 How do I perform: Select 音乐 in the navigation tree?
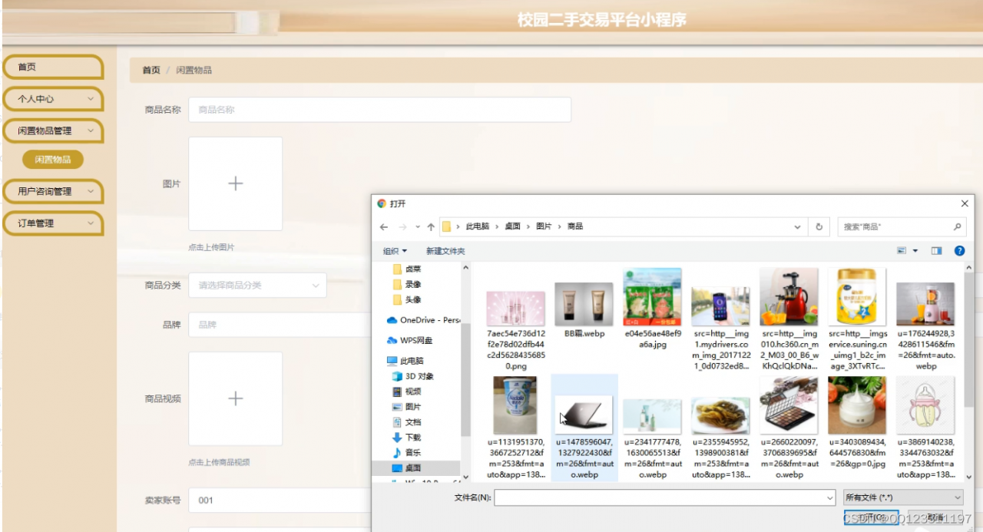[x=407, y=452]
